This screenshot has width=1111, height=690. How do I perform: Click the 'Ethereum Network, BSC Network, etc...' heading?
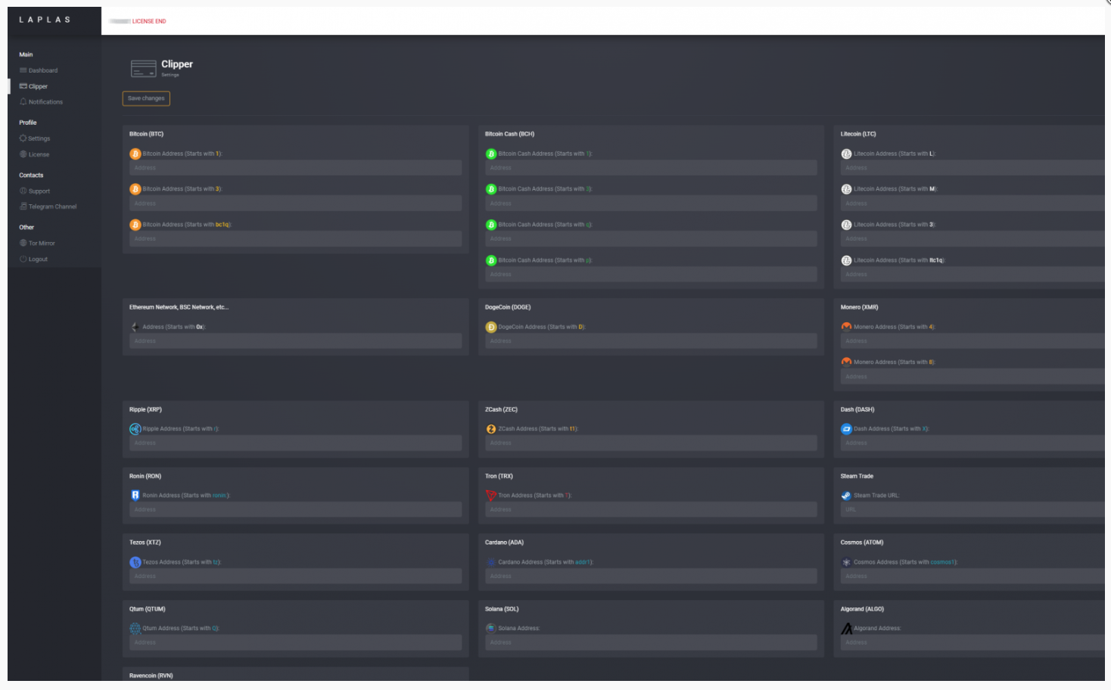coord(179,307)
